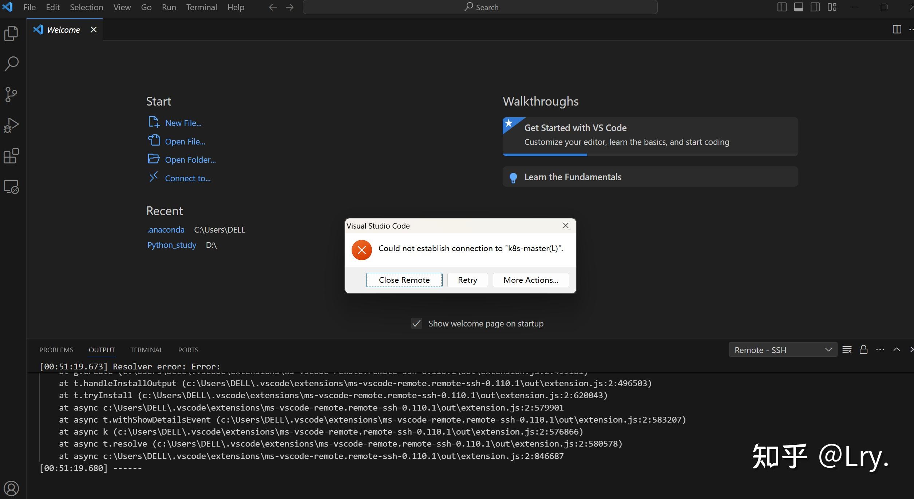The image size is (914, 499).
Task: Open the Accounts menu icon
Action: point(11,488)
